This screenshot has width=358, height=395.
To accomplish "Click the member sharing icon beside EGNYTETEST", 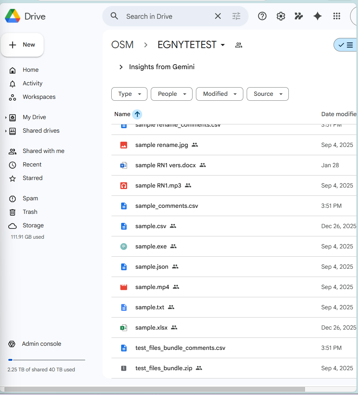I will tap(238, 45).
